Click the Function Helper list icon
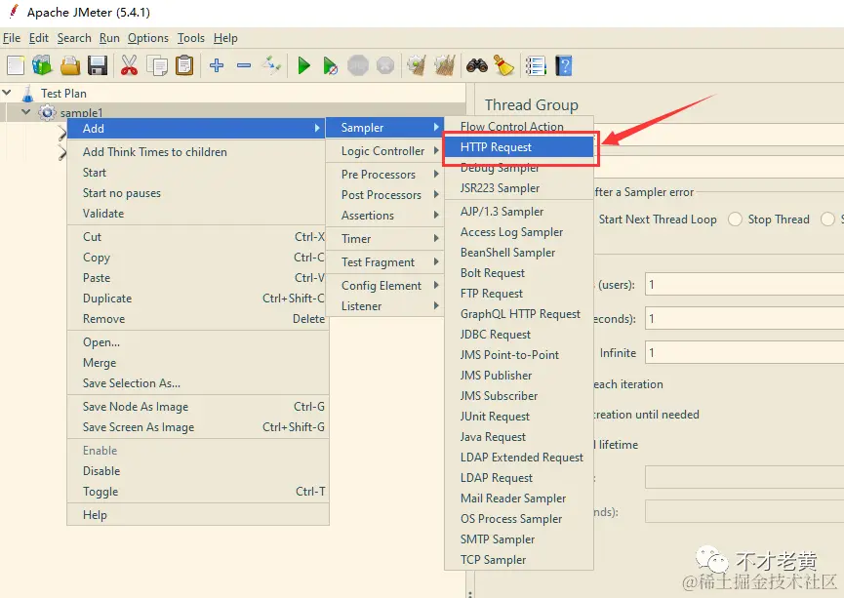This screenshot has height=598, width=844. (x=536, y=65)
